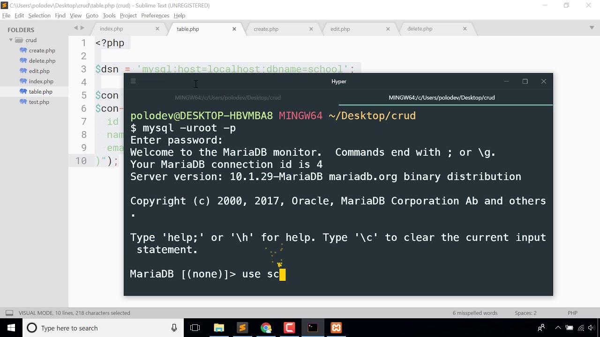
Task: Open the Help menu
Action: tap(180, 15)
